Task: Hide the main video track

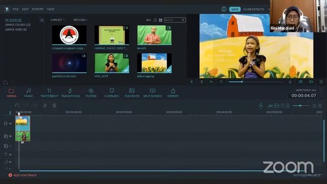Action: click(x=10, y=124)
